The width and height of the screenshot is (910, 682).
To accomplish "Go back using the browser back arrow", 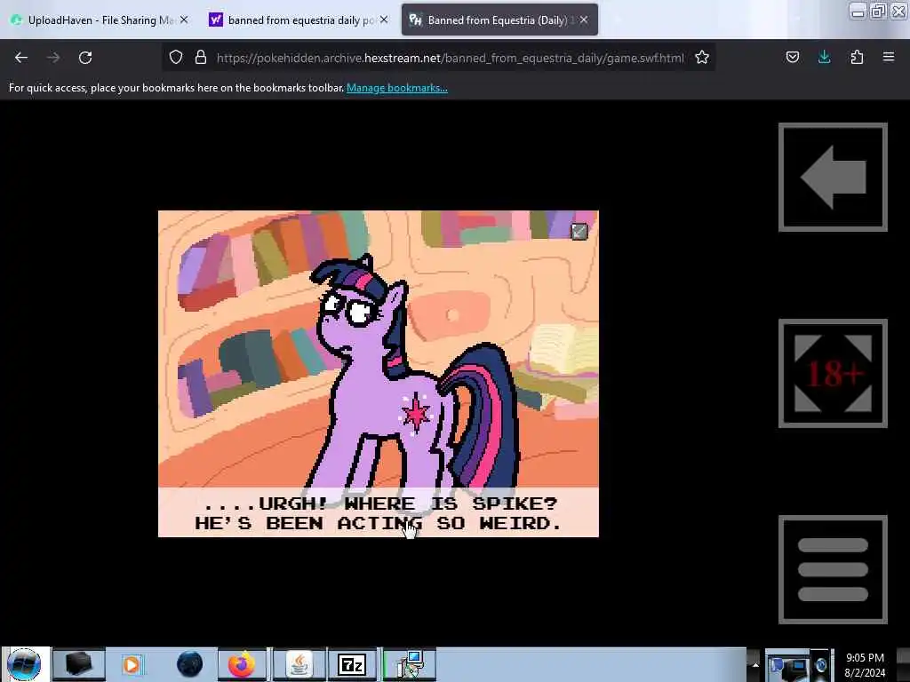I will 21,58.
